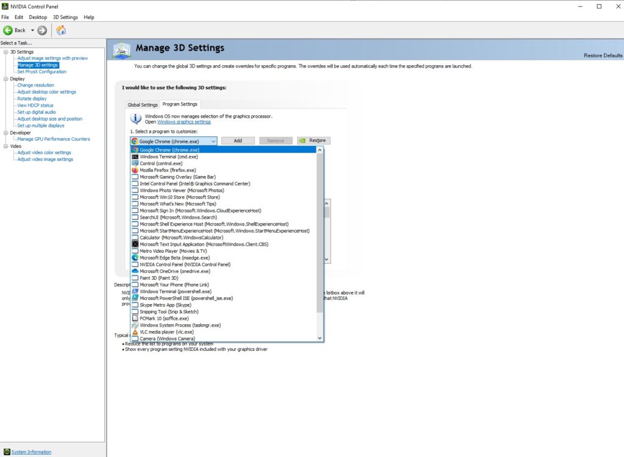Click the Microsoft OneDrive cloud icon
The image size is (624, 457).
coord(135,272)
